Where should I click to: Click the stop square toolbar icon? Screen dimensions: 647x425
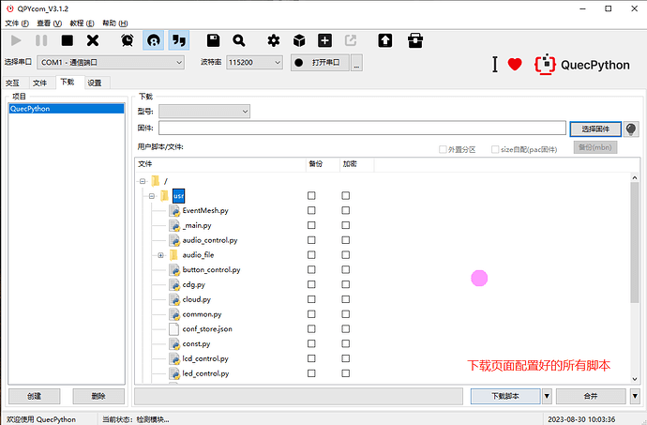click(67, 40)
